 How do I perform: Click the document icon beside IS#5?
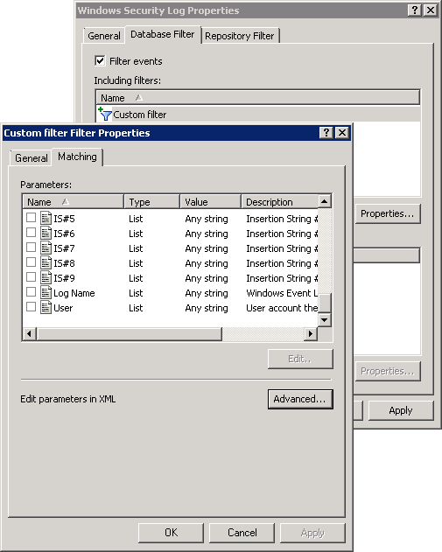pyautogui.click(x=46, y=219)
